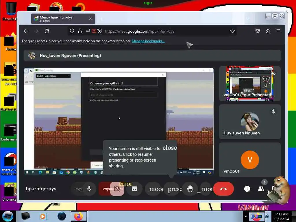Expand audio settings arrow beside microphone
Viewport: 296px width, 222px height.
point(77,189)
